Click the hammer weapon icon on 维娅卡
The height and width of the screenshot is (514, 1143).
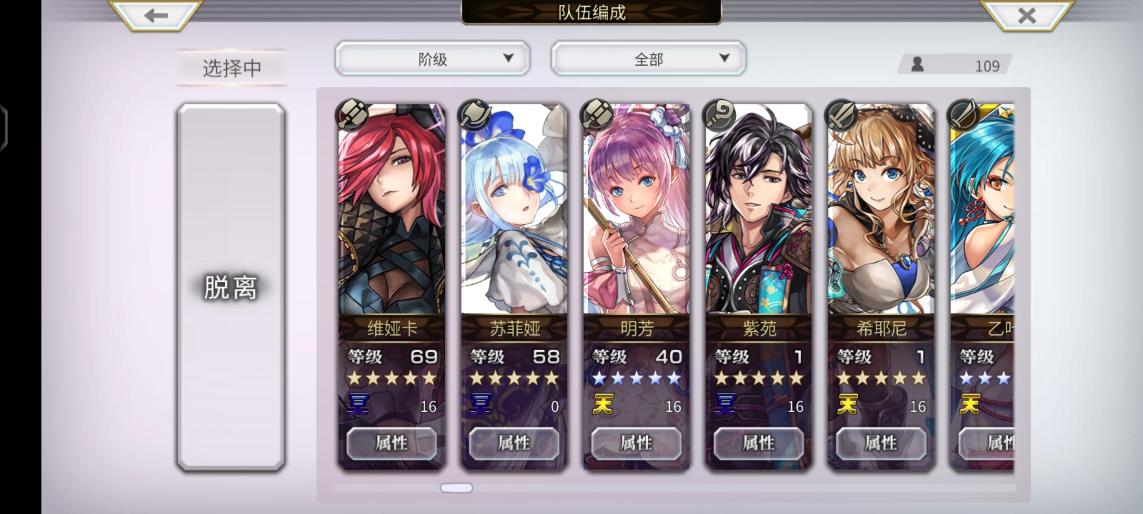pyautogui.click(x=351, y=115)
